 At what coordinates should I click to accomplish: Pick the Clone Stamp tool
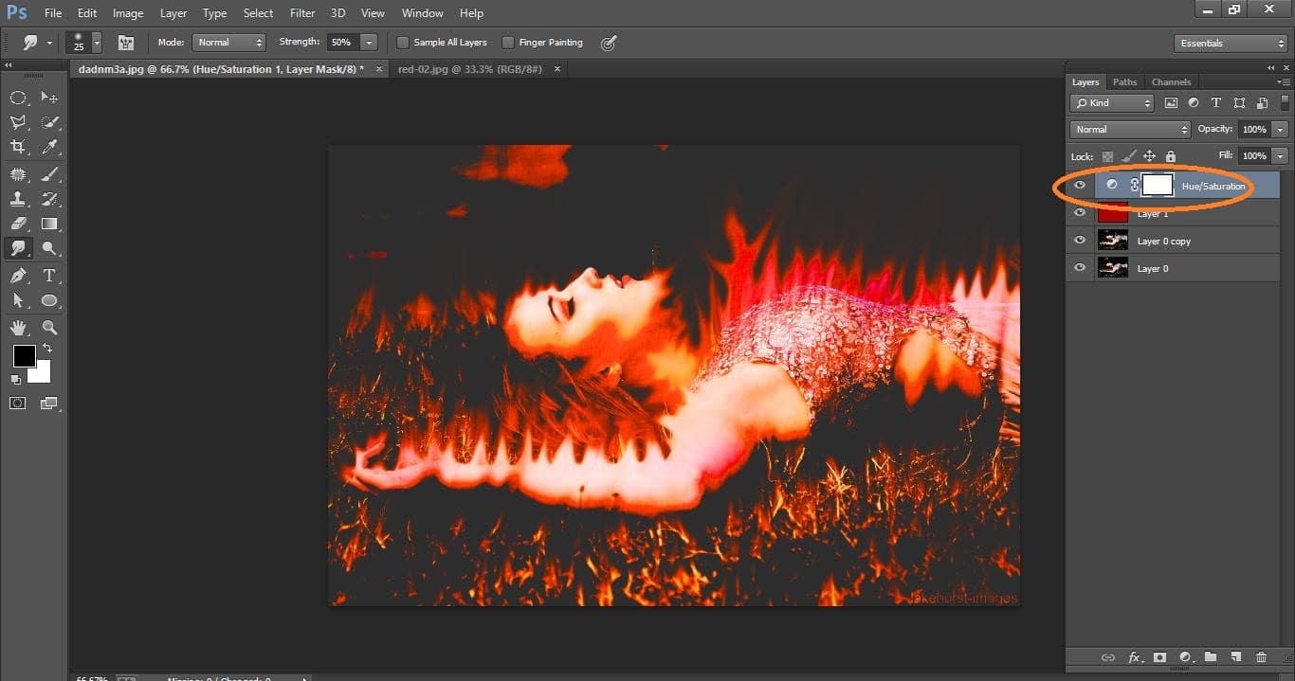(x=18, y=199)
